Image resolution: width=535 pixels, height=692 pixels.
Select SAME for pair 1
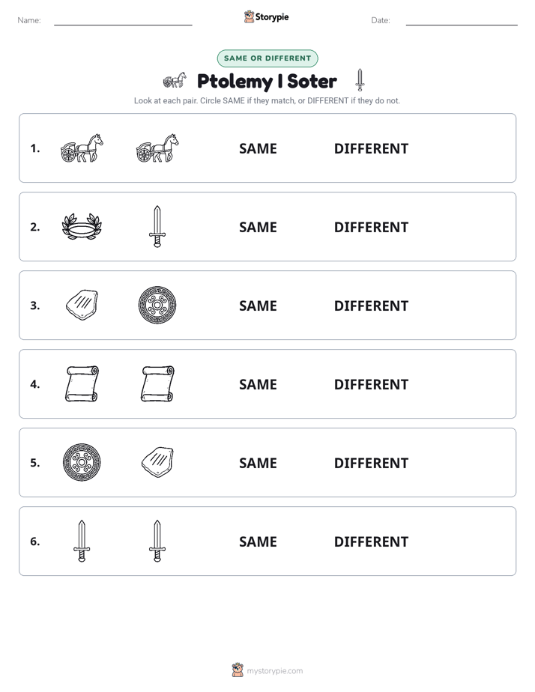coord(258,149)
